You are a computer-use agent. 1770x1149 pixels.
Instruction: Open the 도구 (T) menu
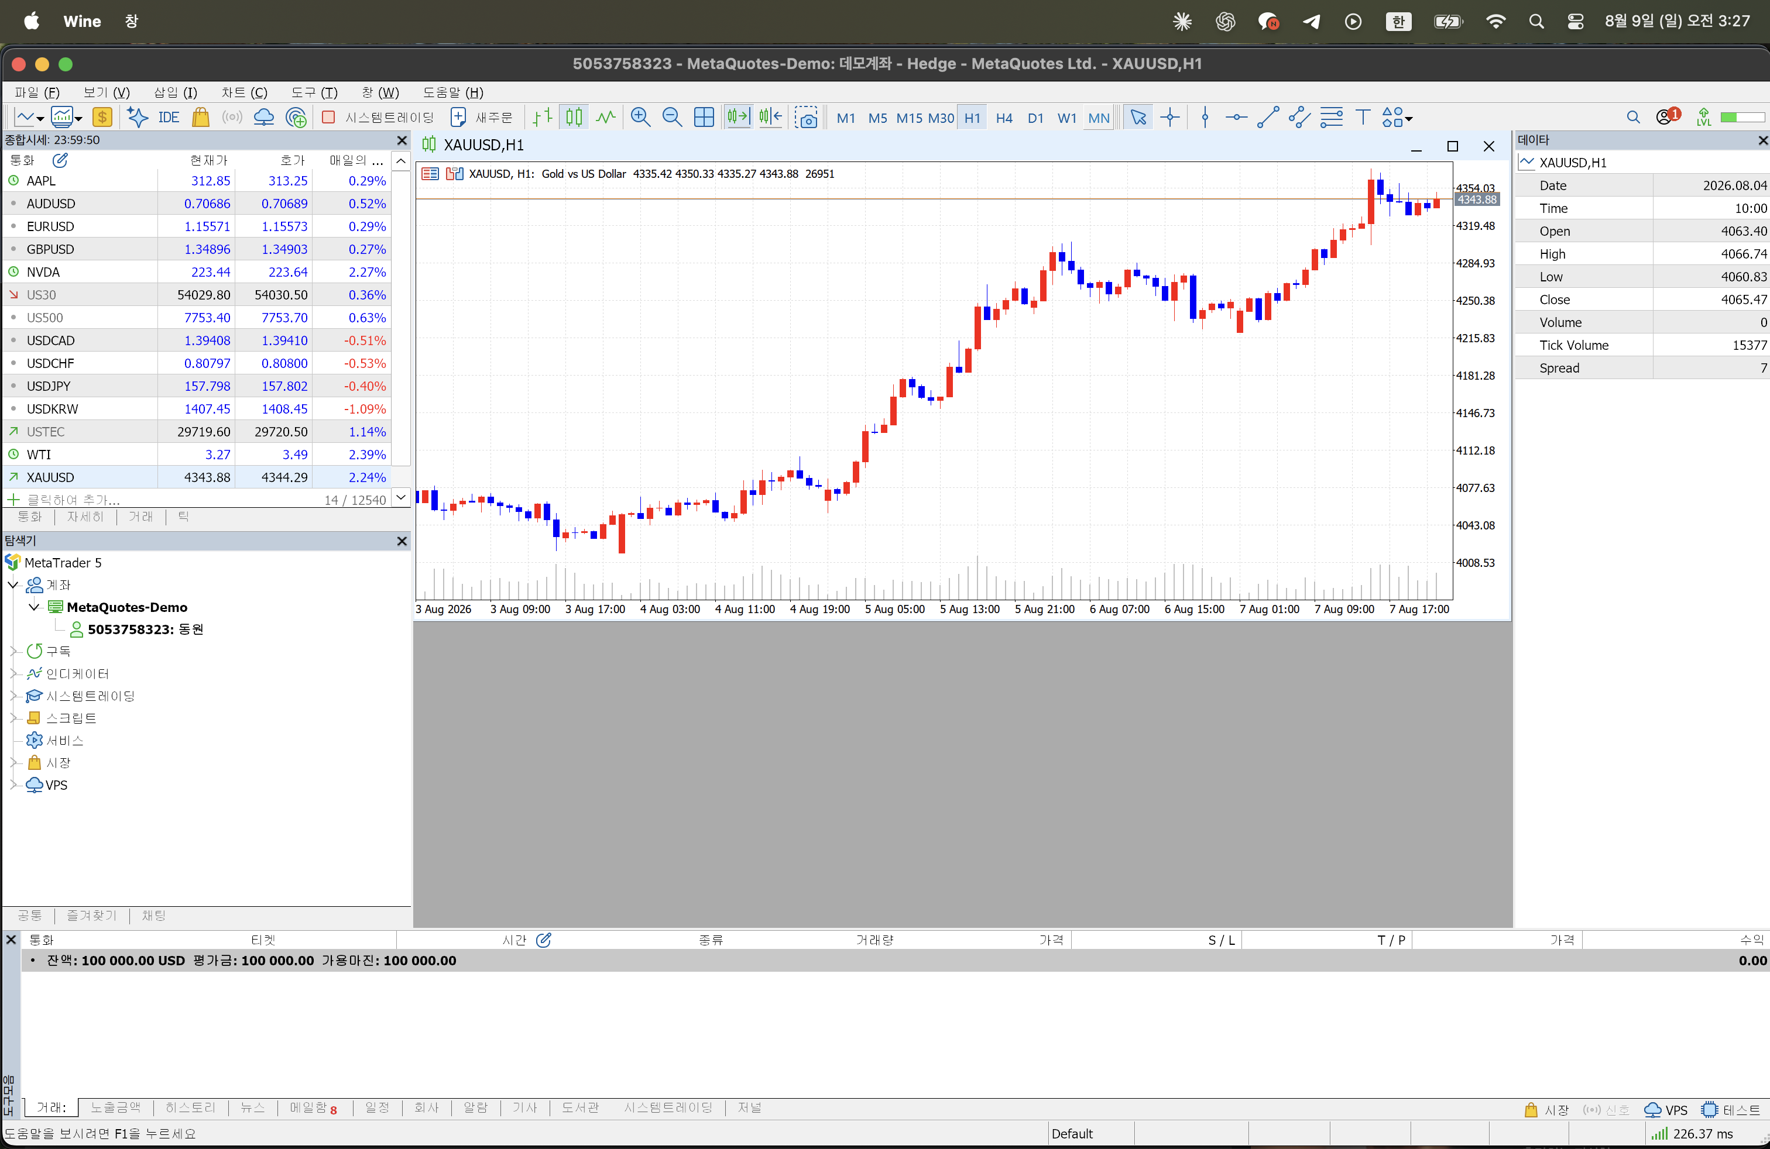(314, 92)
